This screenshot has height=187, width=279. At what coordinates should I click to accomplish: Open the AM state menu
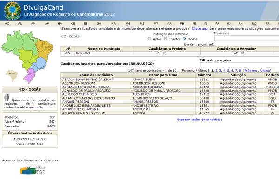[33, 23]
